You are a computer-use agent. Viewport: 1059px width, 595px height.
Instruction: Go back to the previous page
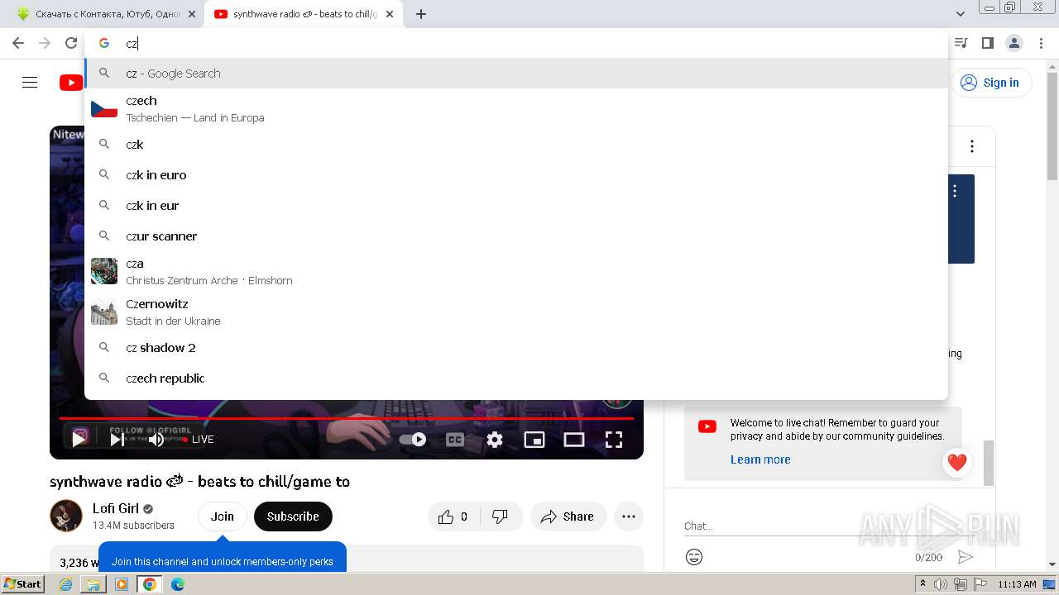click(x=18, y=43)
